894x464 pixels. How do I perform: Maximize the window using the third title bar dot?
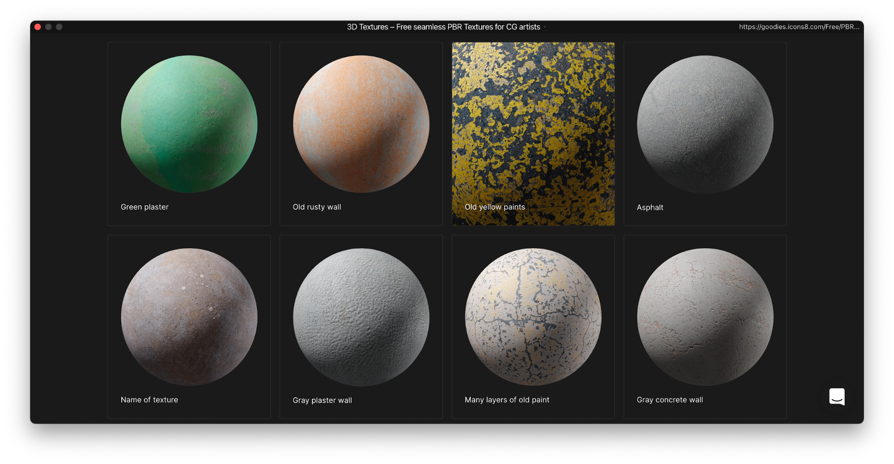tap(59, 27)
